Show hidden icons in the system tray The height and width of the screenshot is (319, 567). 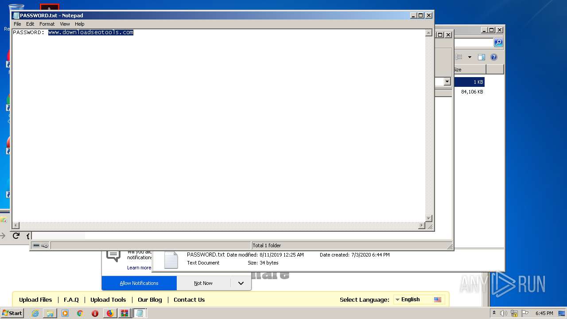(x=494, y=313)
